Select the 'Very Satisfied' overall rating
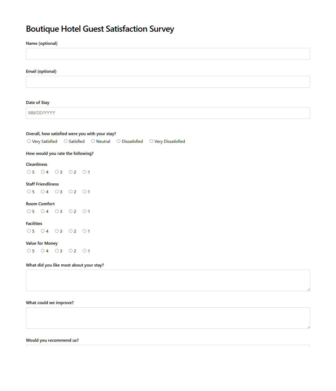The height and width of the screenshot is (391, 336). 29,141
